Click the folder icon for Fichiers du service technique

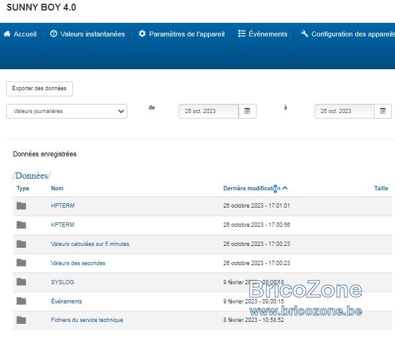(x=21, y=320)
